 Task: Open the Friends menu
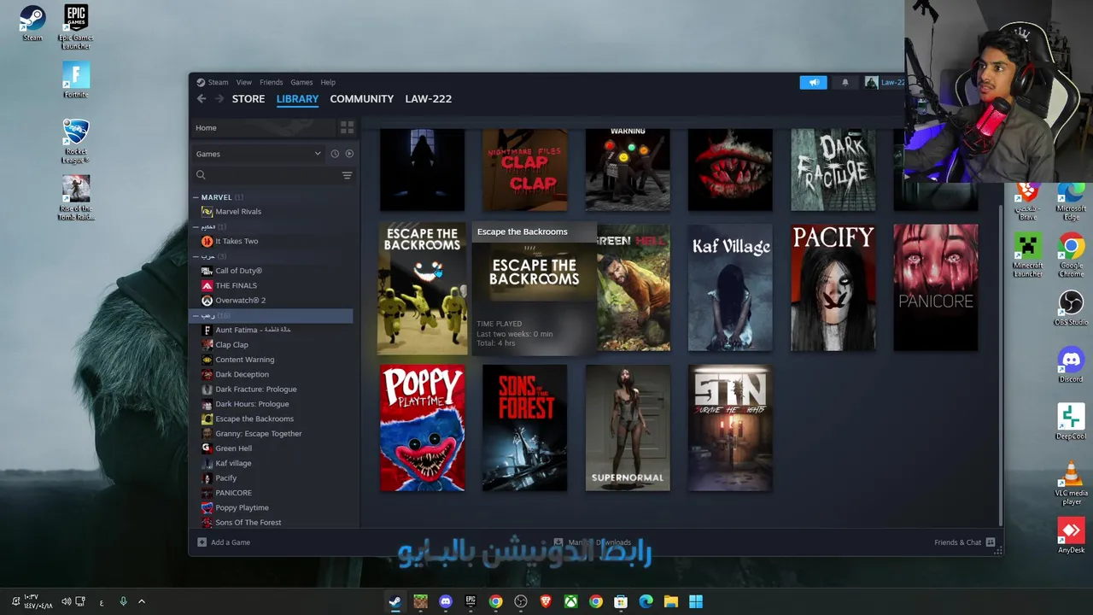point(271,82)
